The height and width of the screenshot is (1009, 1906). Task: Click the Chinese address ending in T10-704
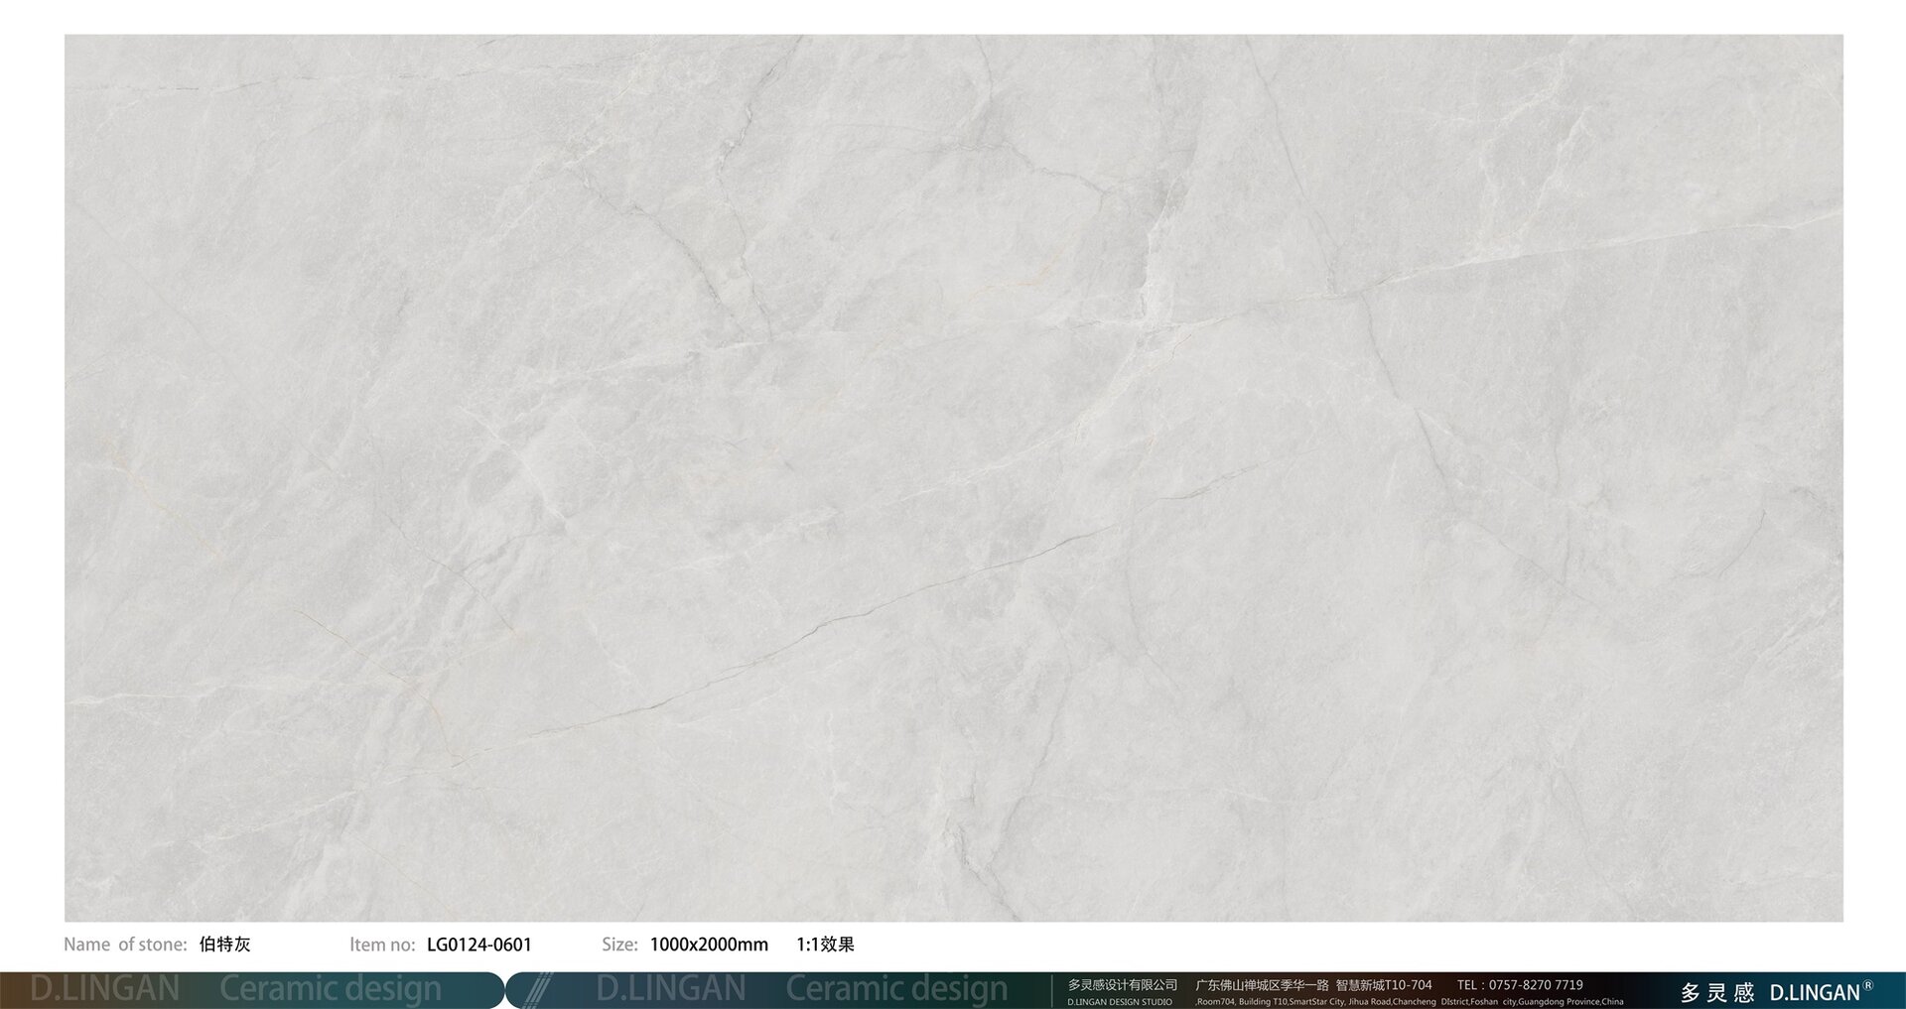pyautogui.click(x=1313, y=985)
